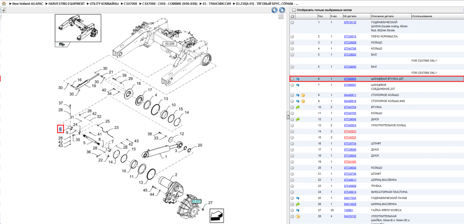Open red part link 87540853
Viewport: 464px width, 224px height.
350,131
